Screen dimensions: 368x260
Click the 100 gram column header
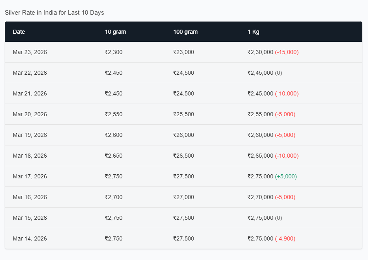coord(185,32)
